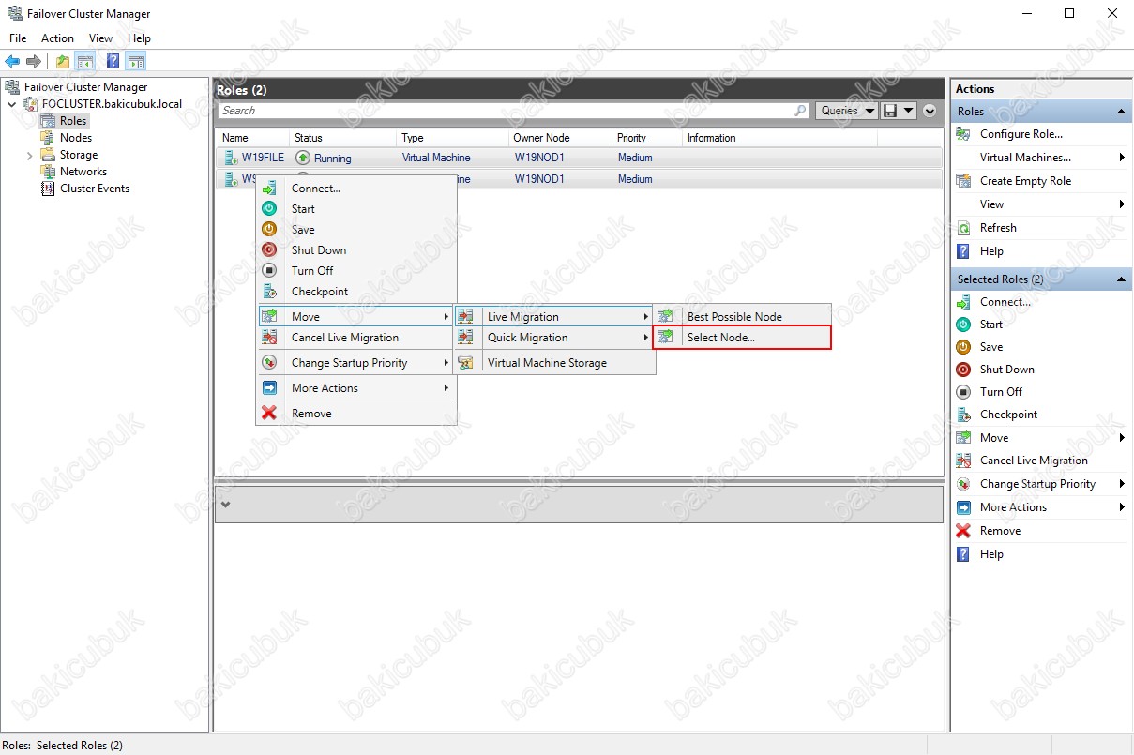
Task: Click the red Remove icon in Actions pane
Action: pyautogui.click(x=963, y=531)
